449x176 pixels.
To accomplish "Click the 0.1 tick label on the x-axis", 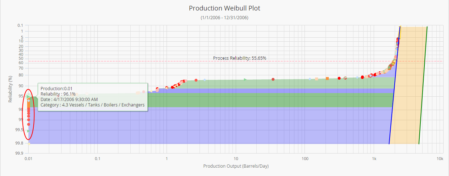I will click(97, 159).
